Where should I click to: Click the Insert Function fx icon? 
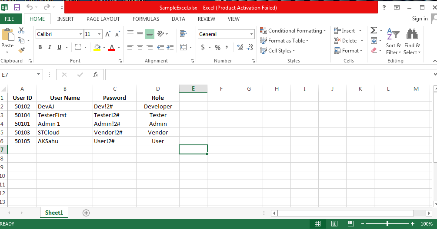[96, 75]
